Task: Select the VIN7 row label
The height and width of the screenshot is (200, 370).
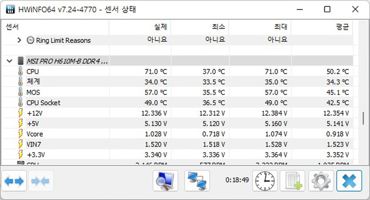Action: [x=33, y=144]
